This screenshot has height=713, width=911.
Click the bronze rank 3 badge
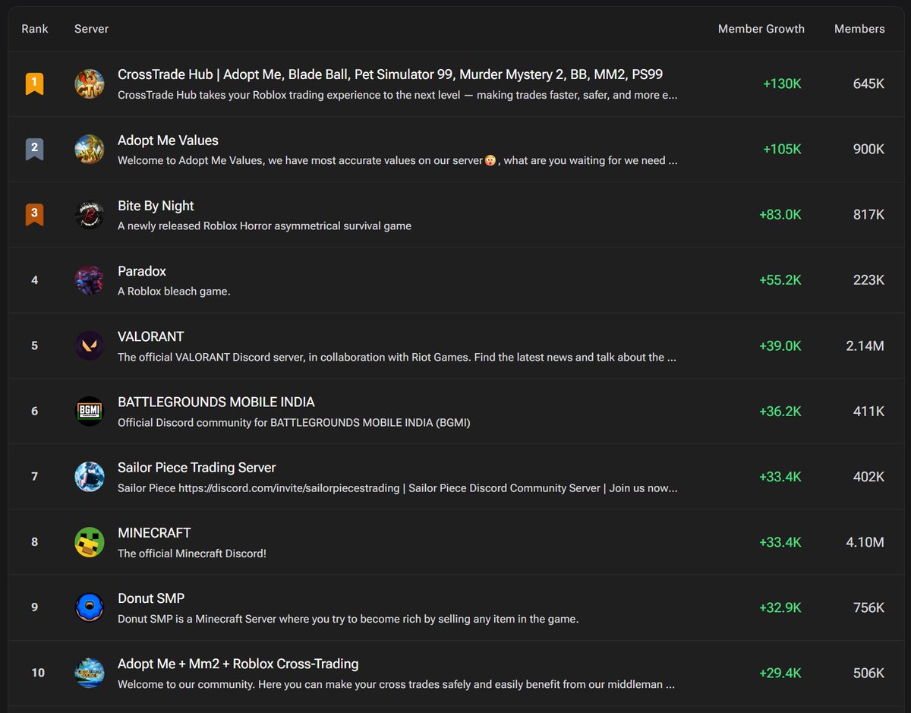34,214
